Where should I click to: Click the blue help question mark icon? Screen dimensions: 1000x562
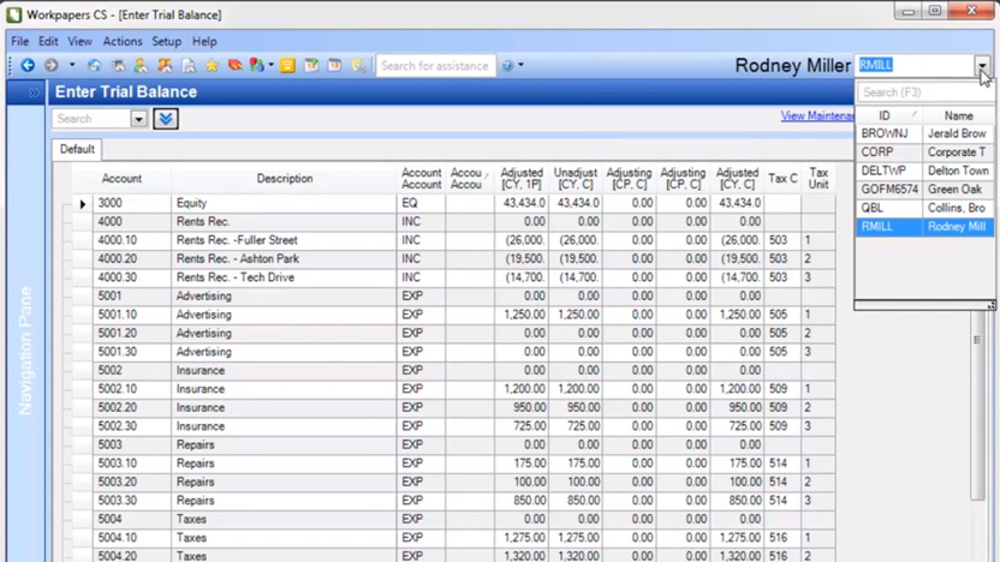tap(507, 65)
